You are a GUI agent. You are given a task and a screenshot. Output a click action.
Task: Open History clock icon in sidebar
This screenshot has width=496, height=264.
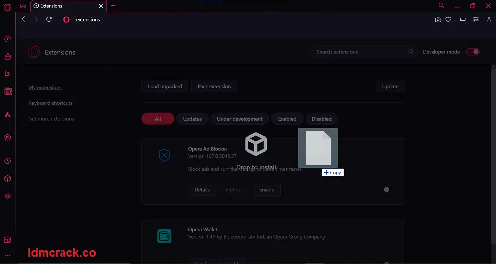pos(8,161)
